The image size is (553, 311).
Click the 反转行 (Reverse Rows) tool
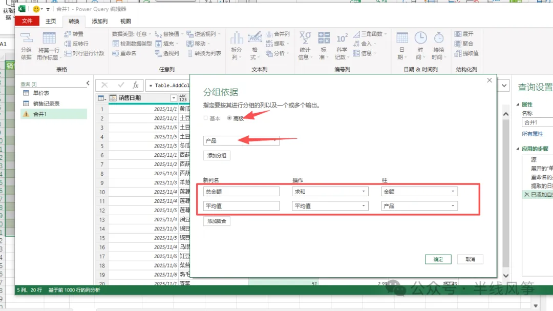pos(76,44)
